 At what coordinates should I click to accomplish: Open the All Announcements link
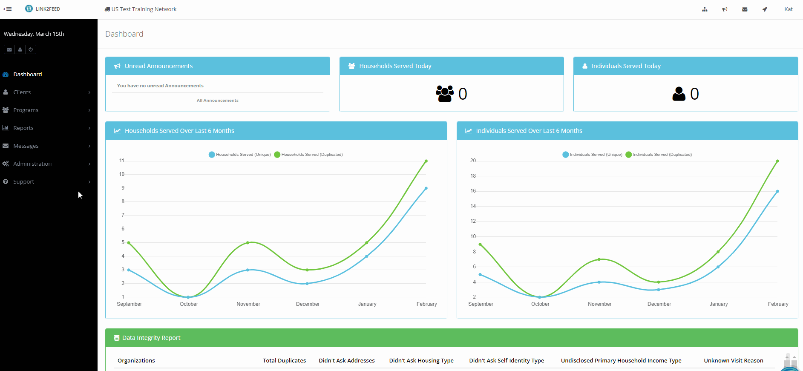point(217,101)
